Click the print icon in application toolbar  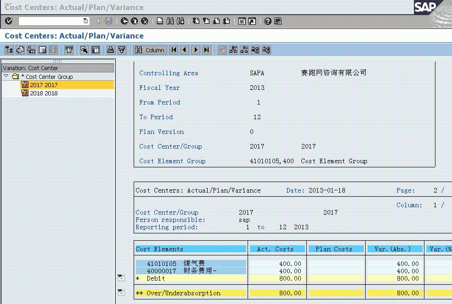111,50
